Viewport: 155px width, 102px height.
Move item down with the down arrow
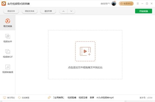71,11
